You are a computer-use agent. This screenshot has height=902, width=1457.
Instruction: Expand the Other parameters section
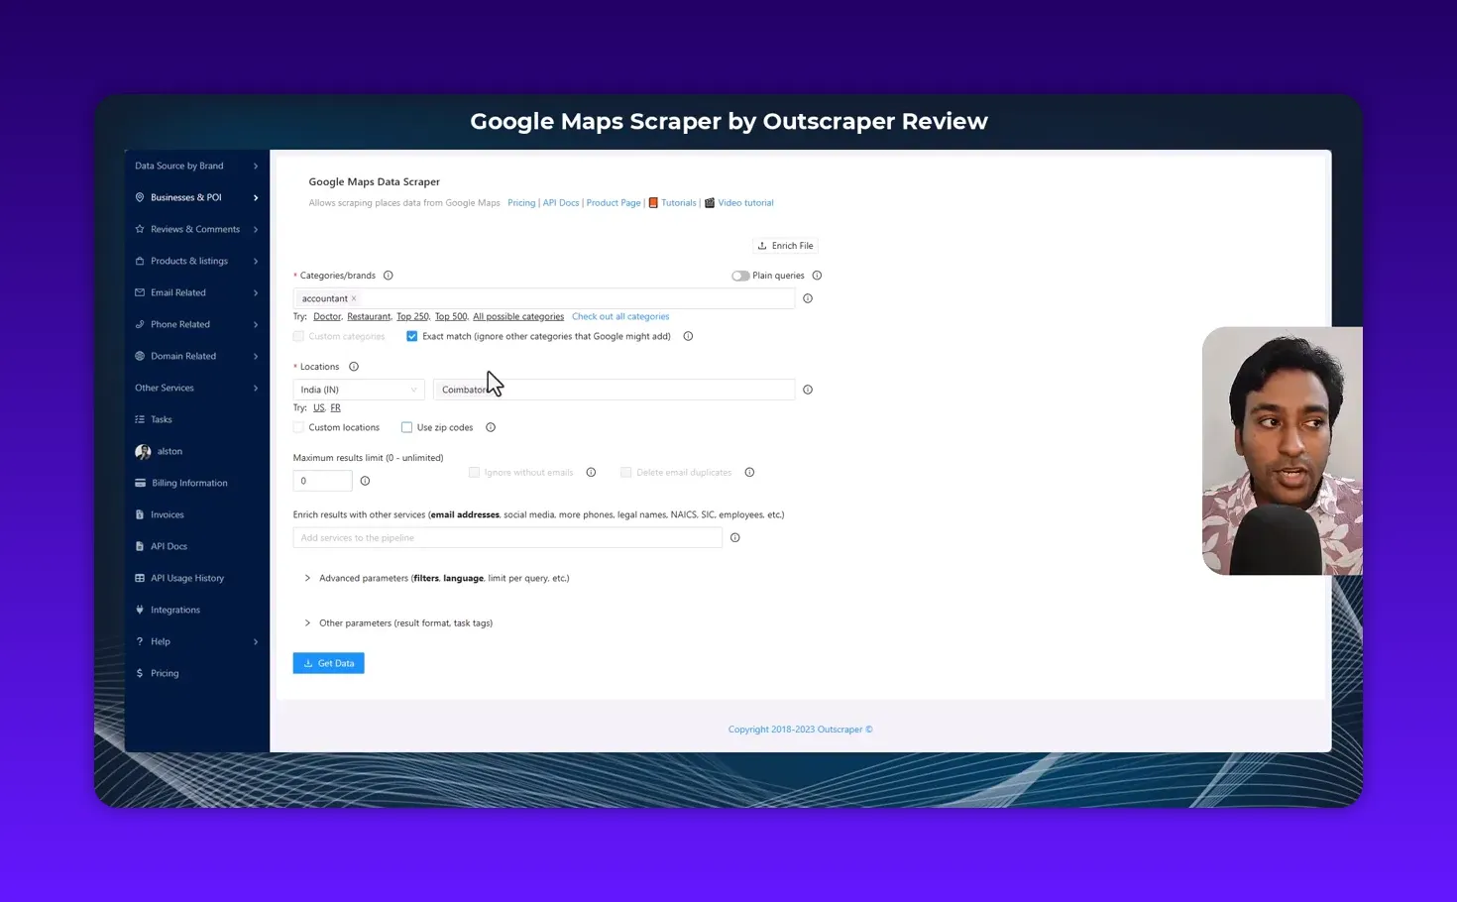click(x=404, y=622)
